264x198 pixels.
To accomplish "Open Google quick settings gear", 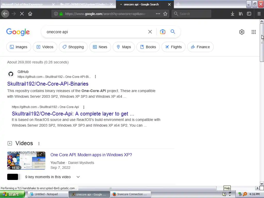I will click(242, 32).
